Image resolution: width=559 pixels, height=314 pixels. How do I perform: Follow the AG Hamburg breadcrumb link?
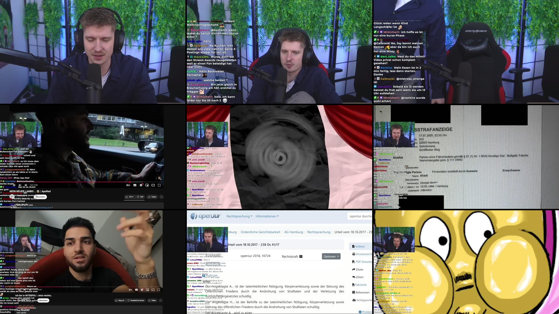tap(294, 232)
